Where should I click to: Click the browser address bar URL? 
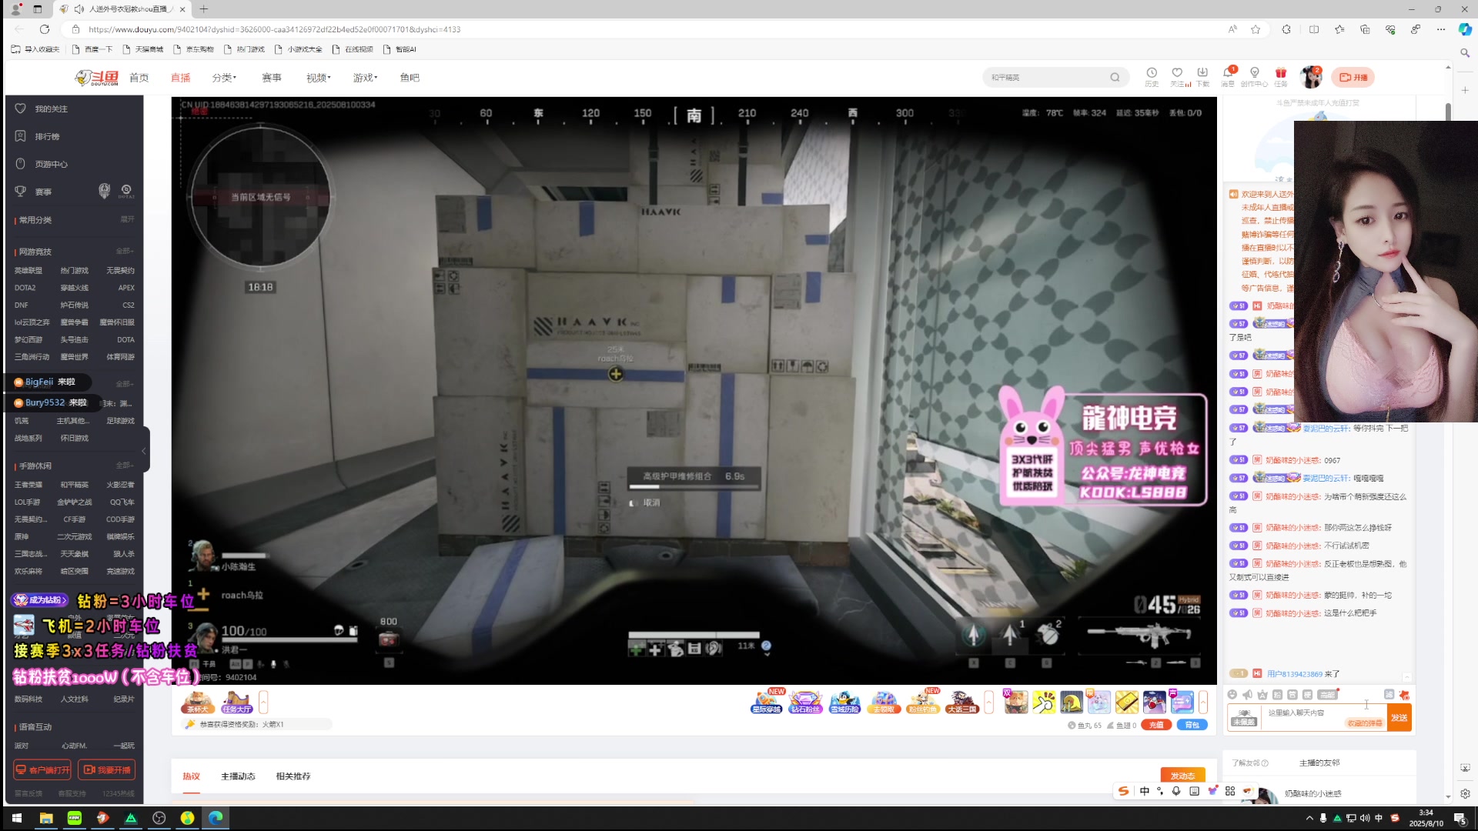tap(274, 29)
